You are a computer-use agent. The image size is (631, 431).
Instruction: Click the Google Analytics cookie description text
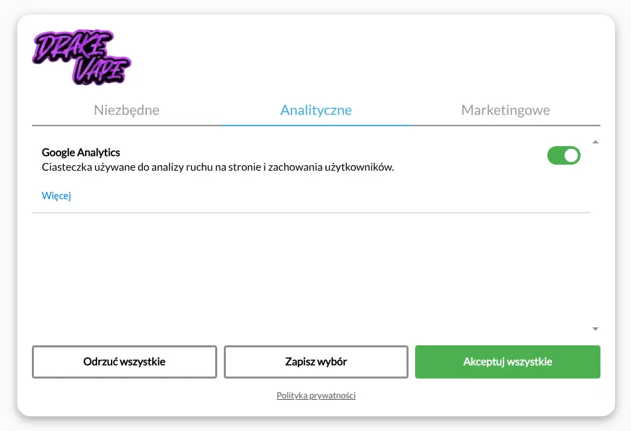[x=218, y=167]
